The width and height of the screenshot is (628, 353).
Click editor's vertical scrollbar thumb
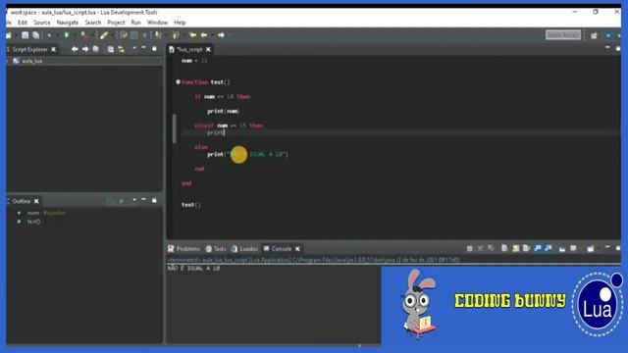click(x=175, y=128)
